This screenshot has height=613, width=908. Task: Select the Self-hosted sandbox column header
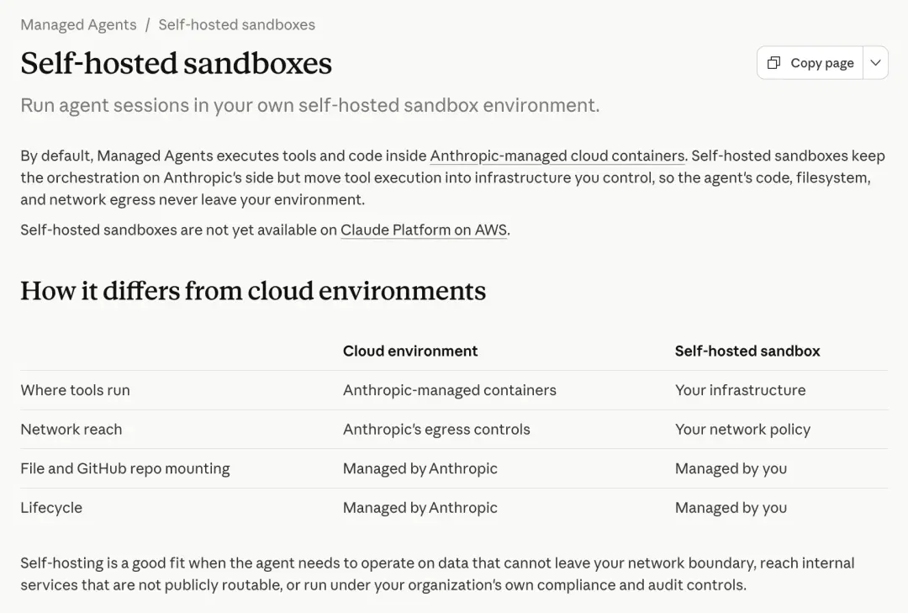pos(747,351)
